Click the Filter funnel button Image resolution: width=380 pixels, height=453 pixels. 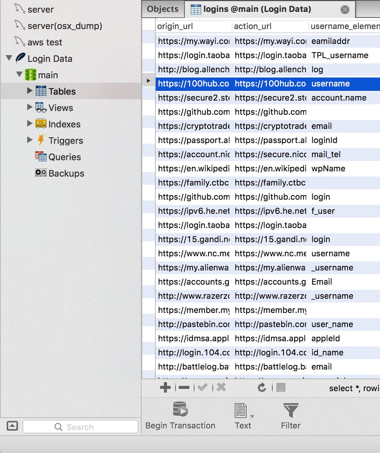coord(291,416)
